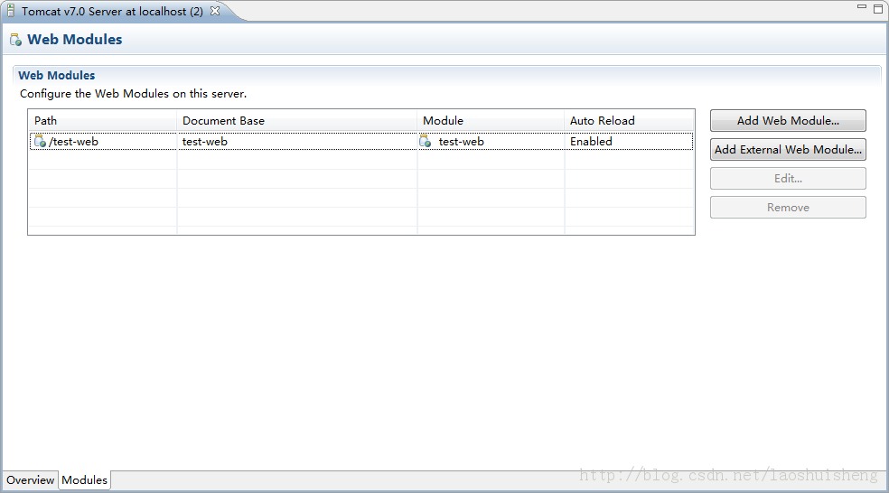Click Add Web Module button
The image size is (889, 493).
[788, 121]
